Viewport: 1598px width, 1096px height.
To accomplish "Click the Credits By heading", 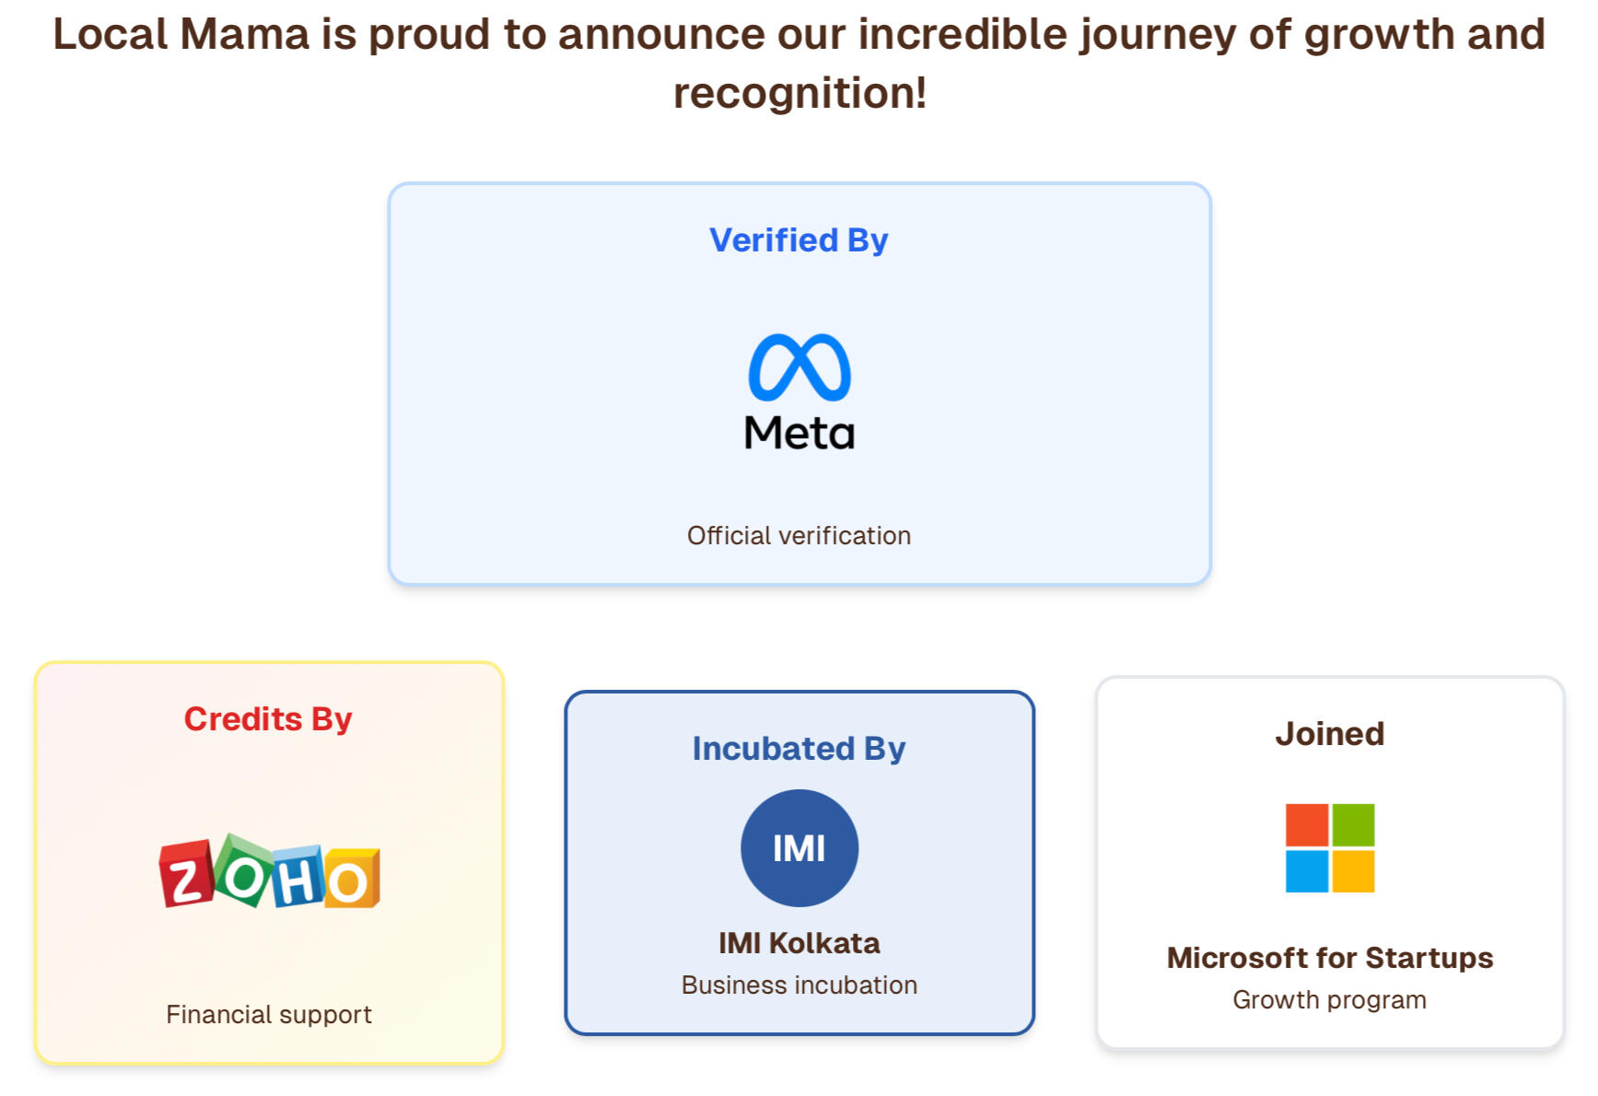I will [x=268, y=718].
